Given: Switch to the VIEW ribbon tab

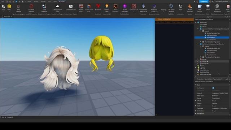Looking at the screenshot, I should pyautogui.click(x=55, y=1).
